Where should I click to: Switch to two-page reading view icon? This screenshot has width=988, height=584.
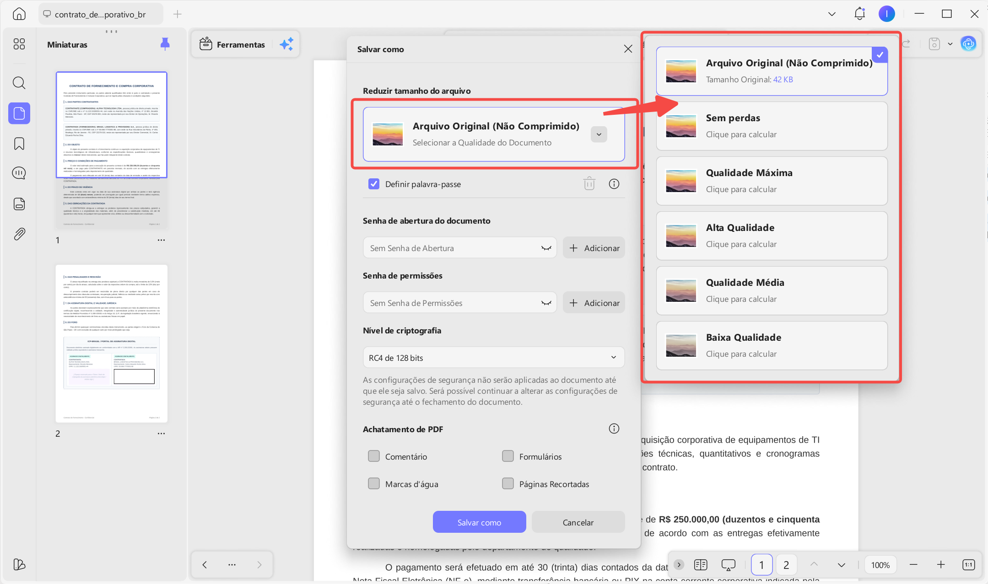700,565
